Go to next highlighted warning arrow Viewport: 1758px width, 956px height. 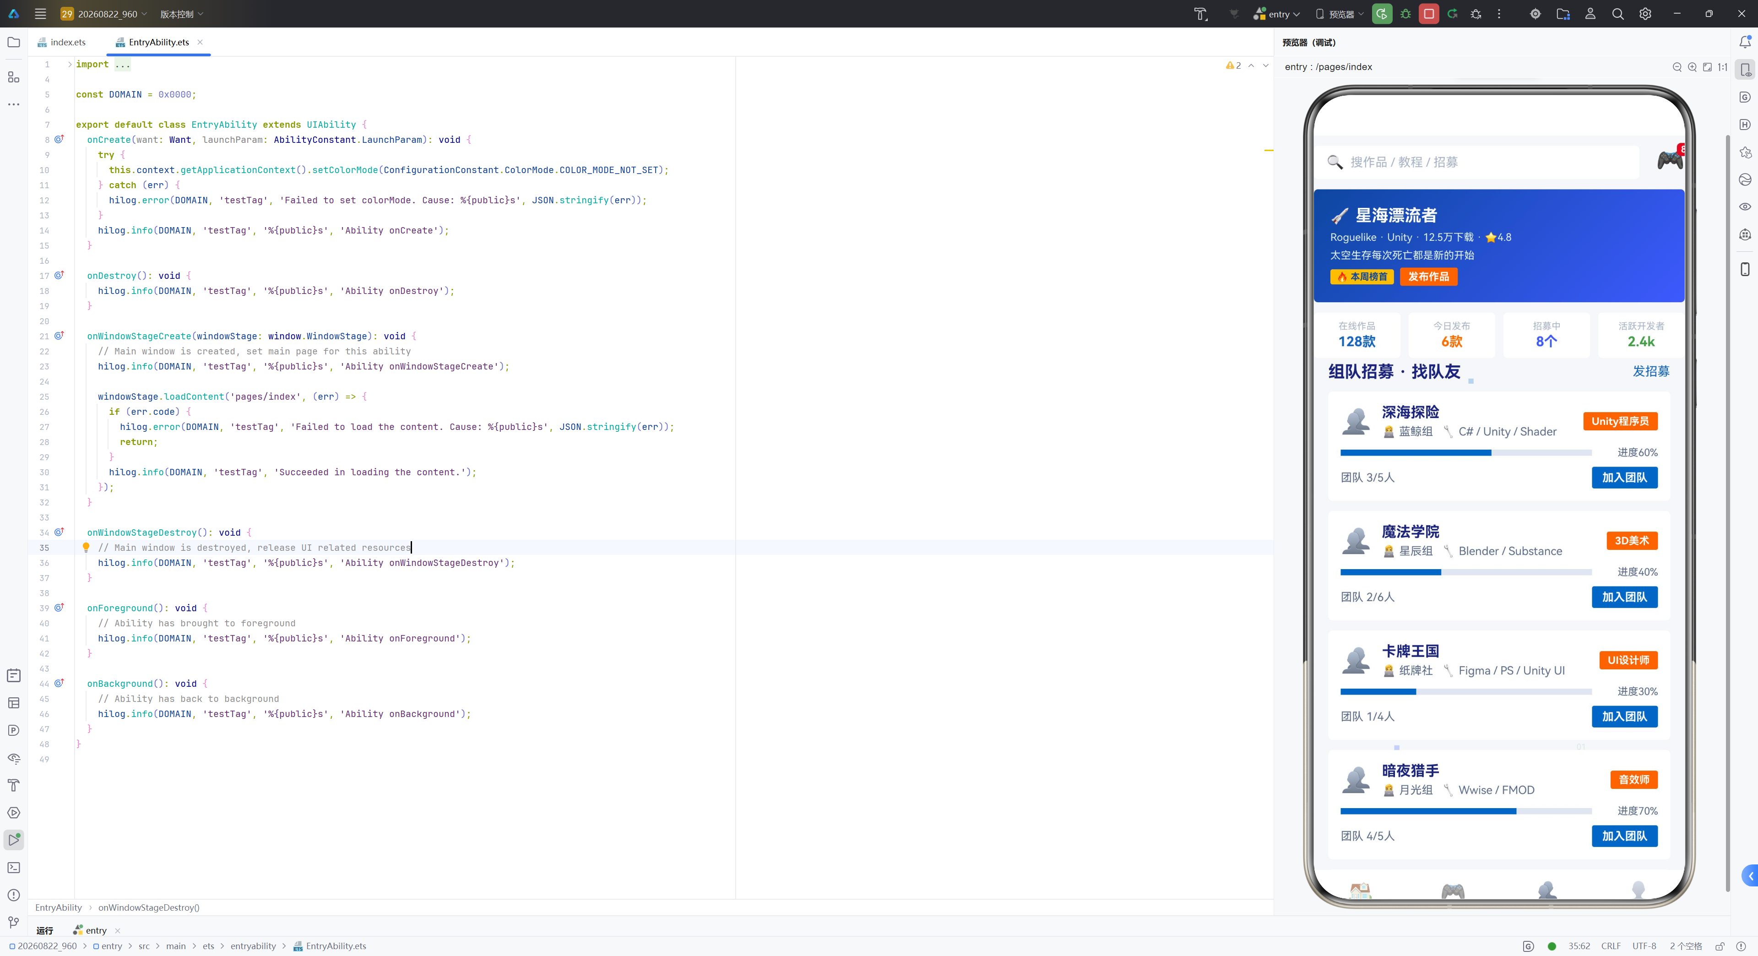(x=1266, y=65)
